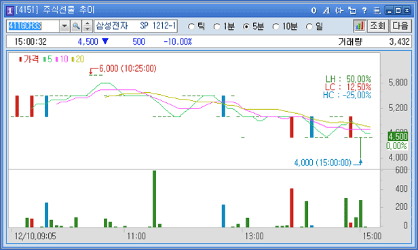Click the code up/down stepper arrows

pyautogui.click(x=87, y=26)
